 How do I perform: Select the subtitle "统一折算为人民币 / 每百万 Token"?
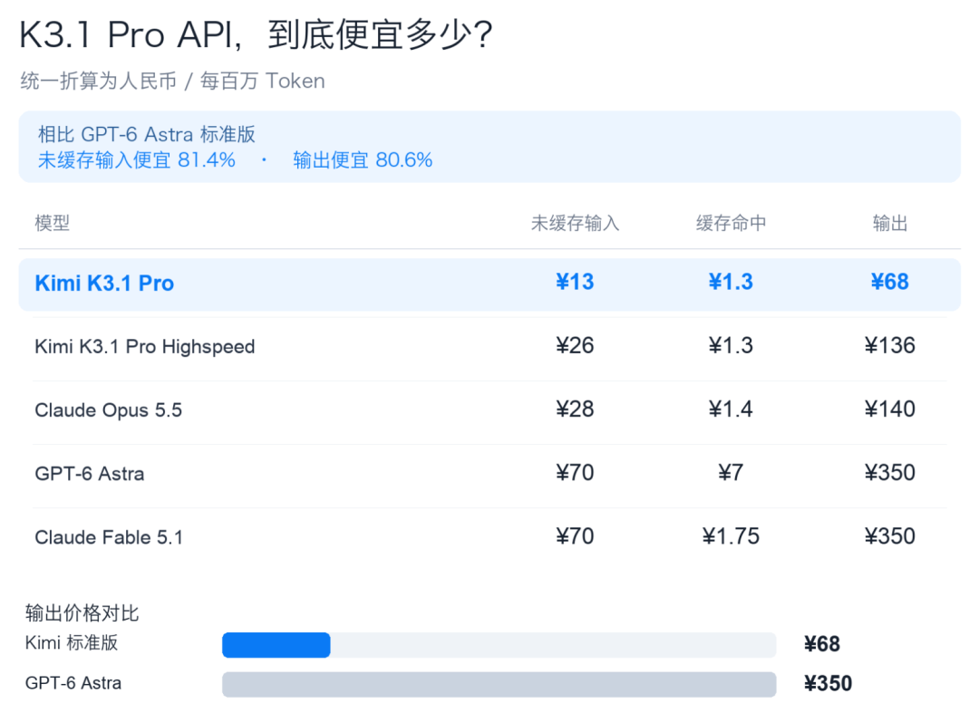coord(172,82)
